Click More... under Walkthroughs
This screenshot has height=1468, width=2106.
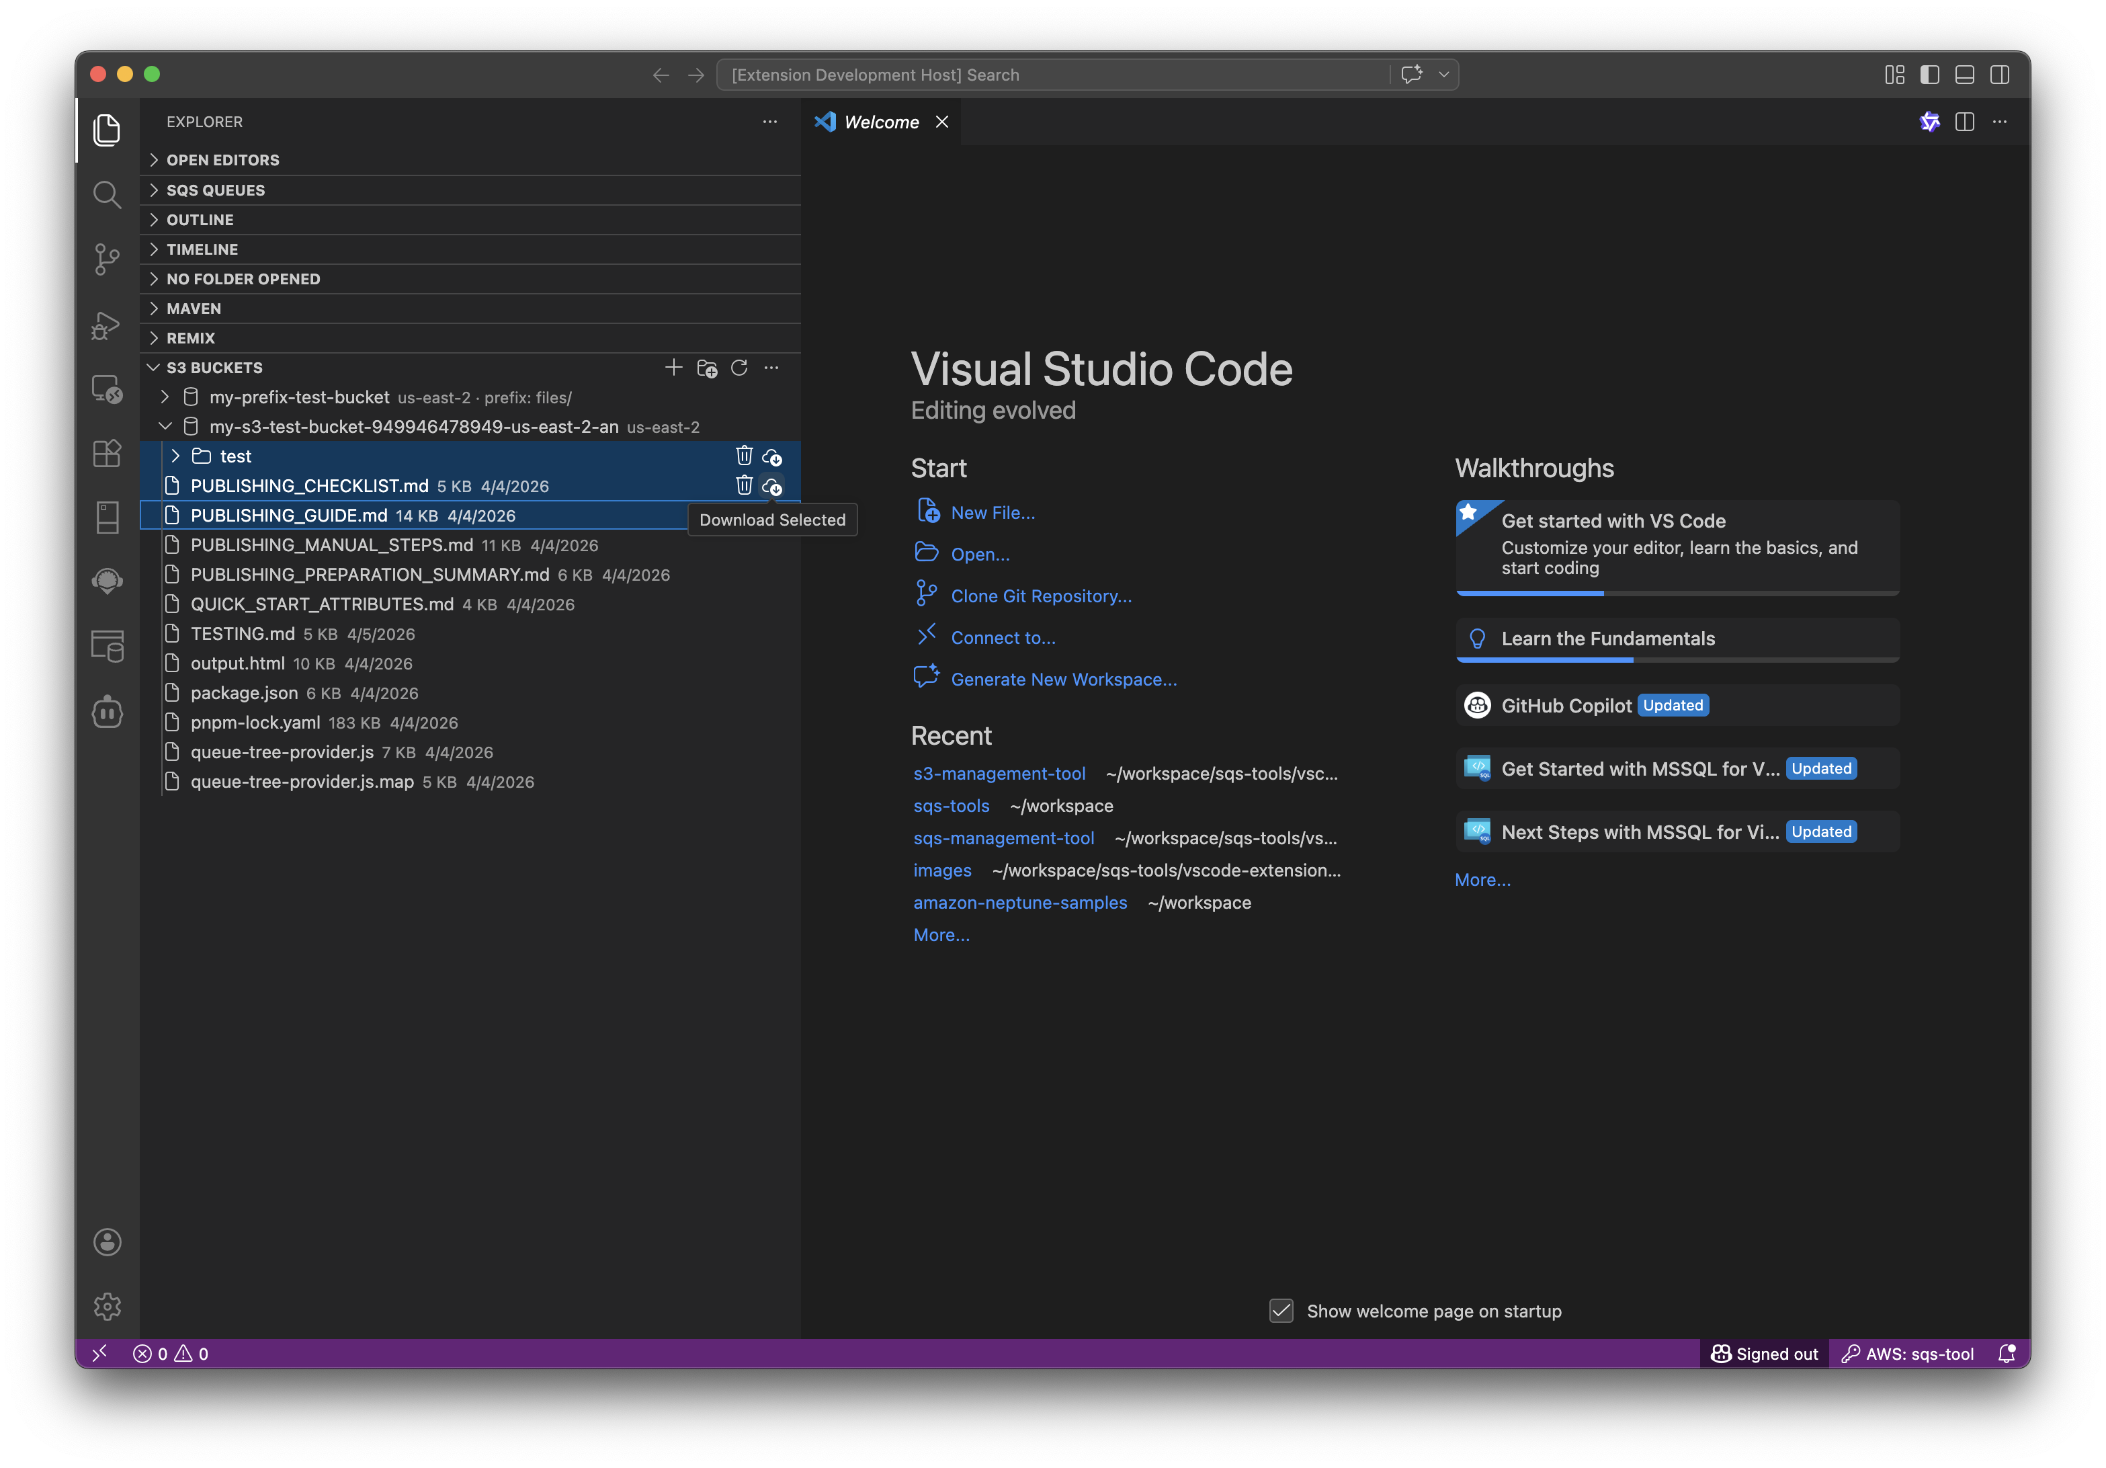pos(1482,880)
